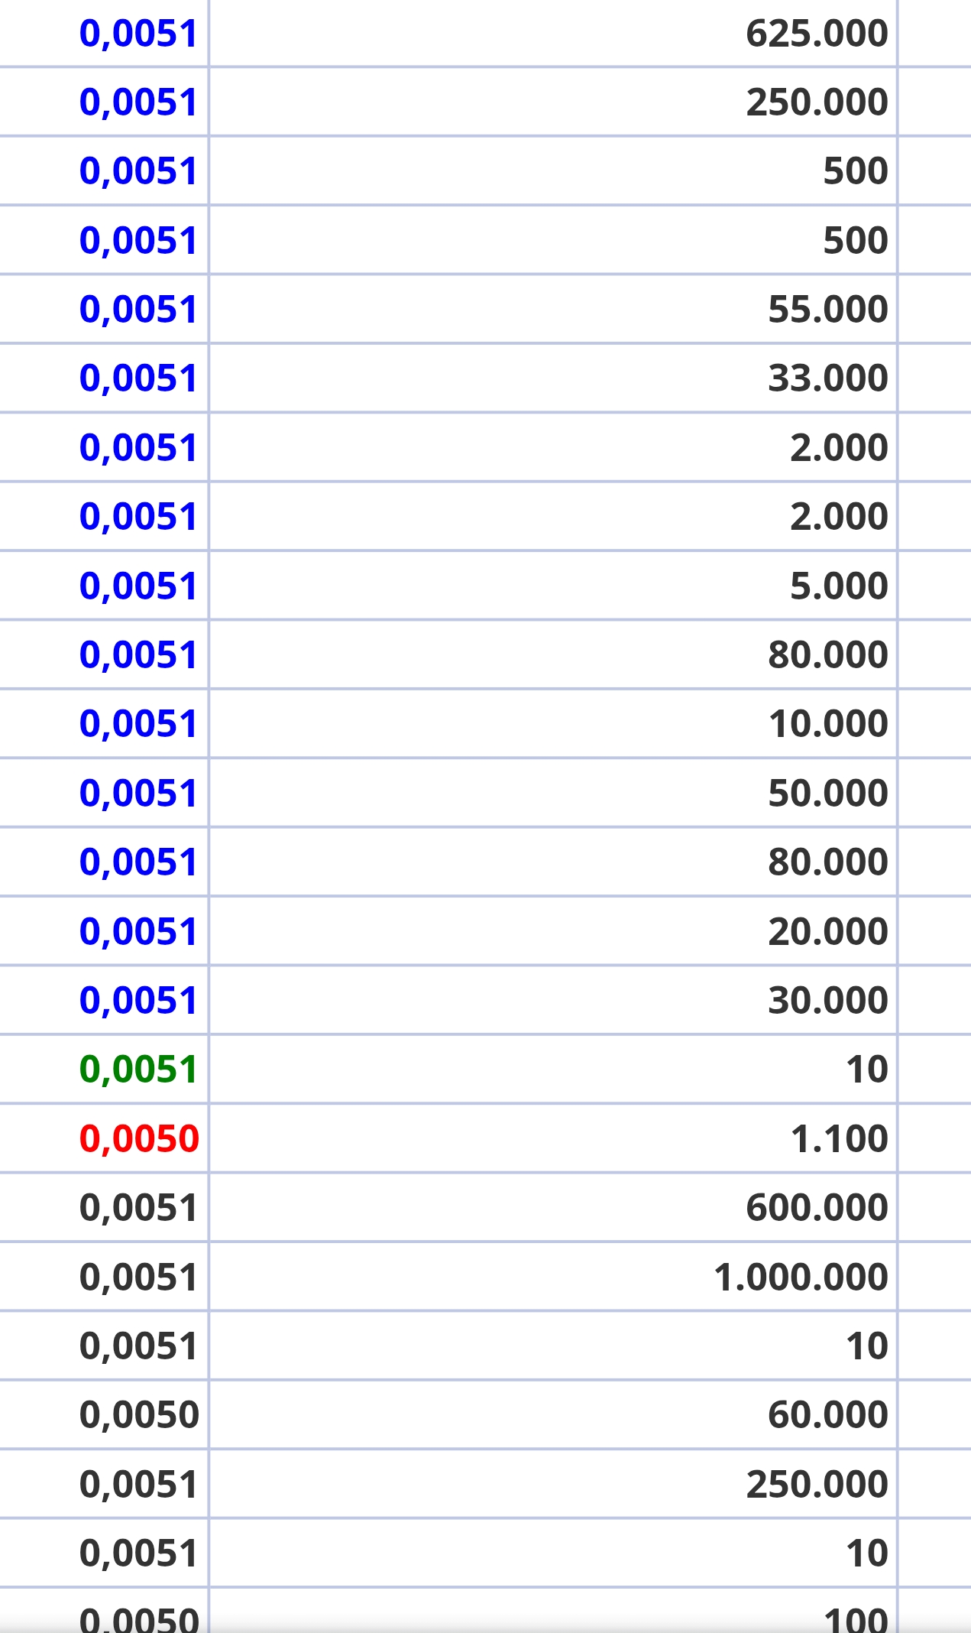
Task: Click the green 0,0051 price cell
Action: point(138,1069)
